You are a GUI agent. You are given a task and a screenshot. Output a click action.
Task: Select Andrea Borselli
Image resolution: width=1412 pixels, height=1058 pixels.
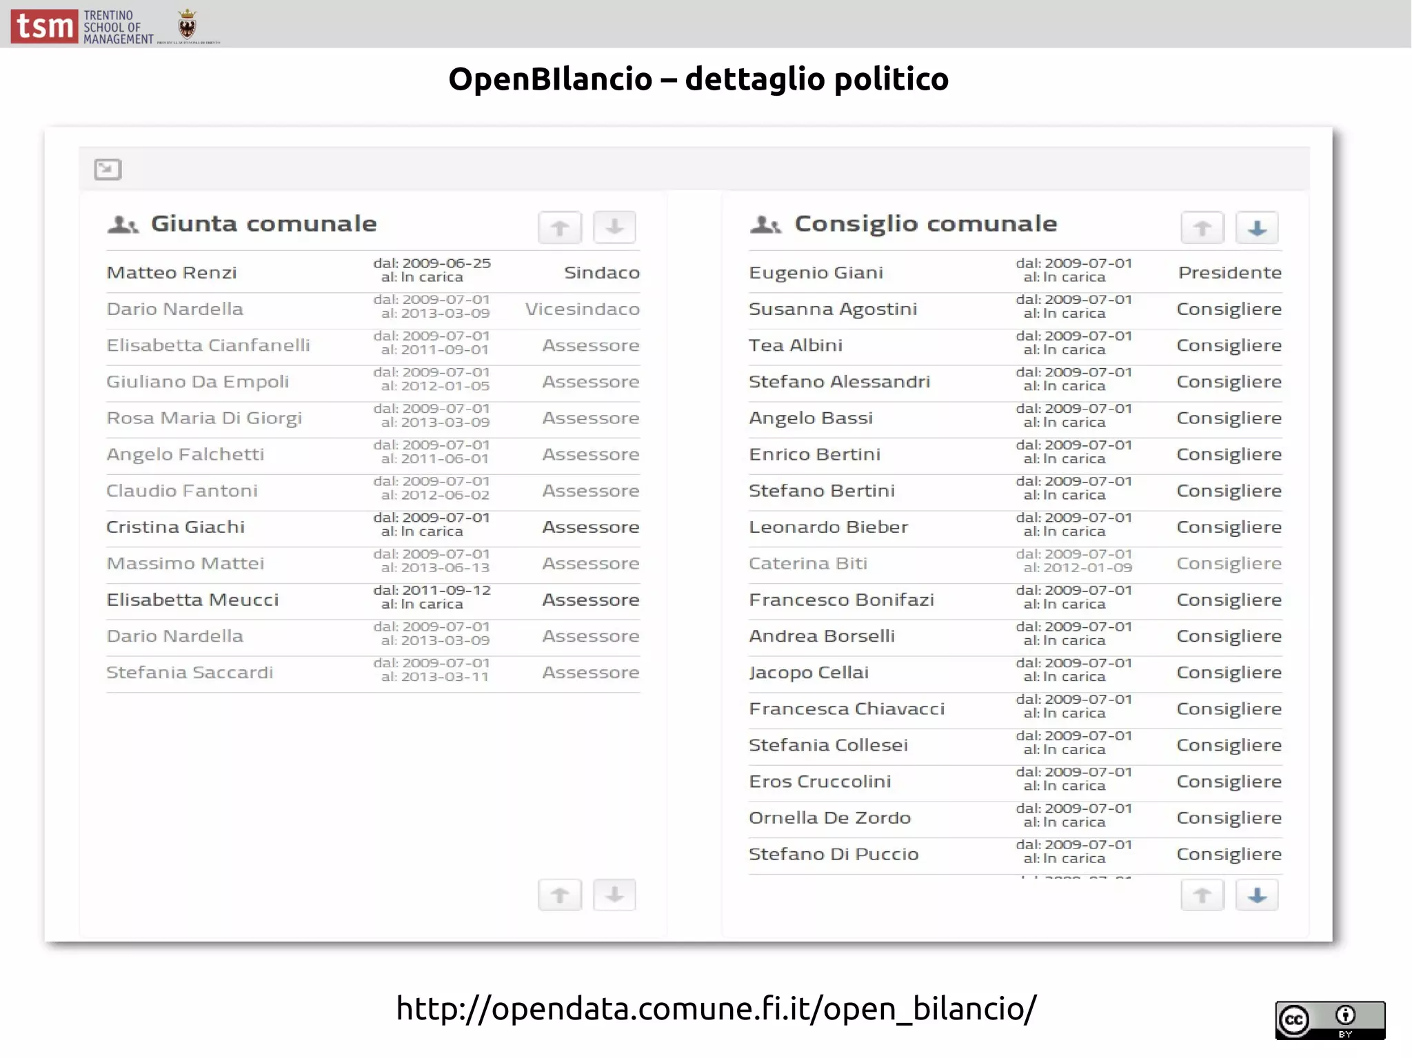[822, 636]
